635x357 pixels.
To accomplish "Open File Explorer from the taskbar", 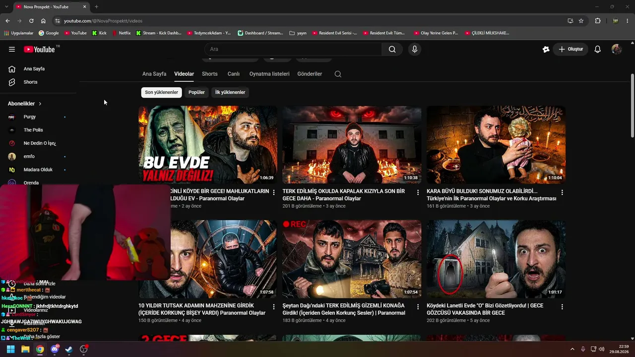I will pos(25,349).
